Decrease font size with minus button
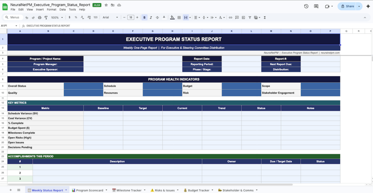The width and height of the screenshot is (373, 193). coord(124,17)
